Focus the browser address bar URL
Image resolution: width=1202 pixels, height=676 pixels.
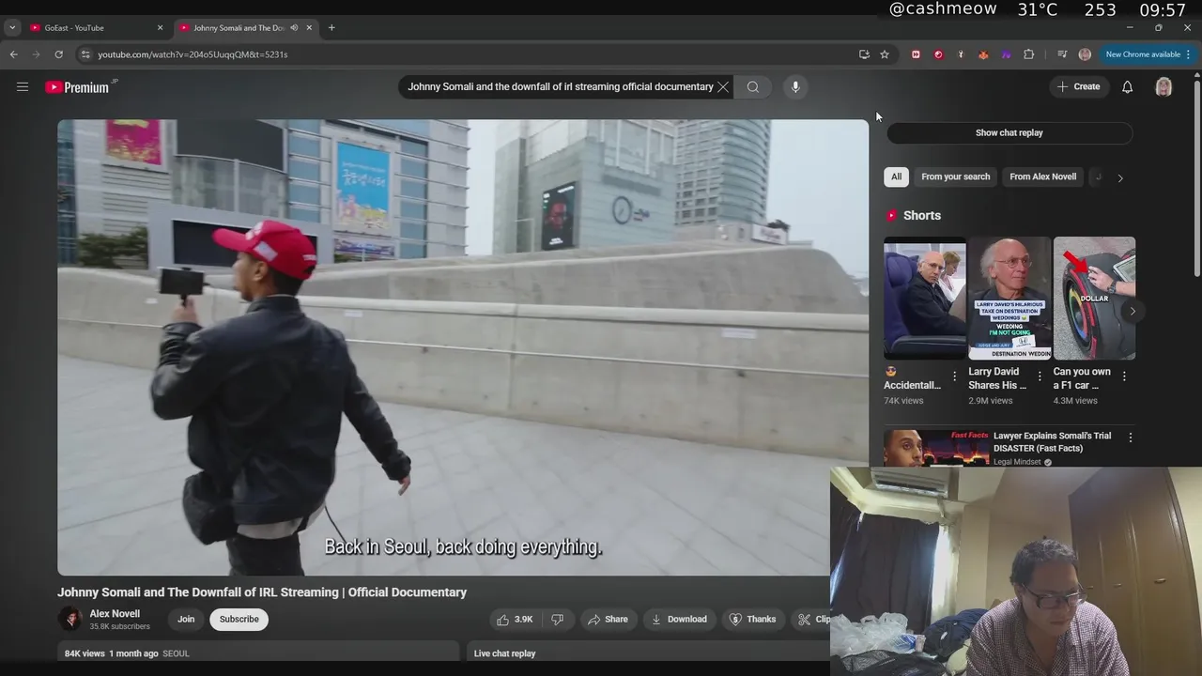(x=193, y=54)
